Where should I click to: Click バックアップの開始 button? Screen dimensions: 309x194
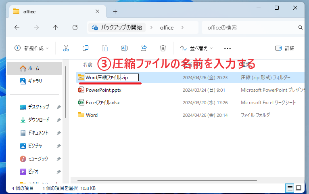pos(117,27)
